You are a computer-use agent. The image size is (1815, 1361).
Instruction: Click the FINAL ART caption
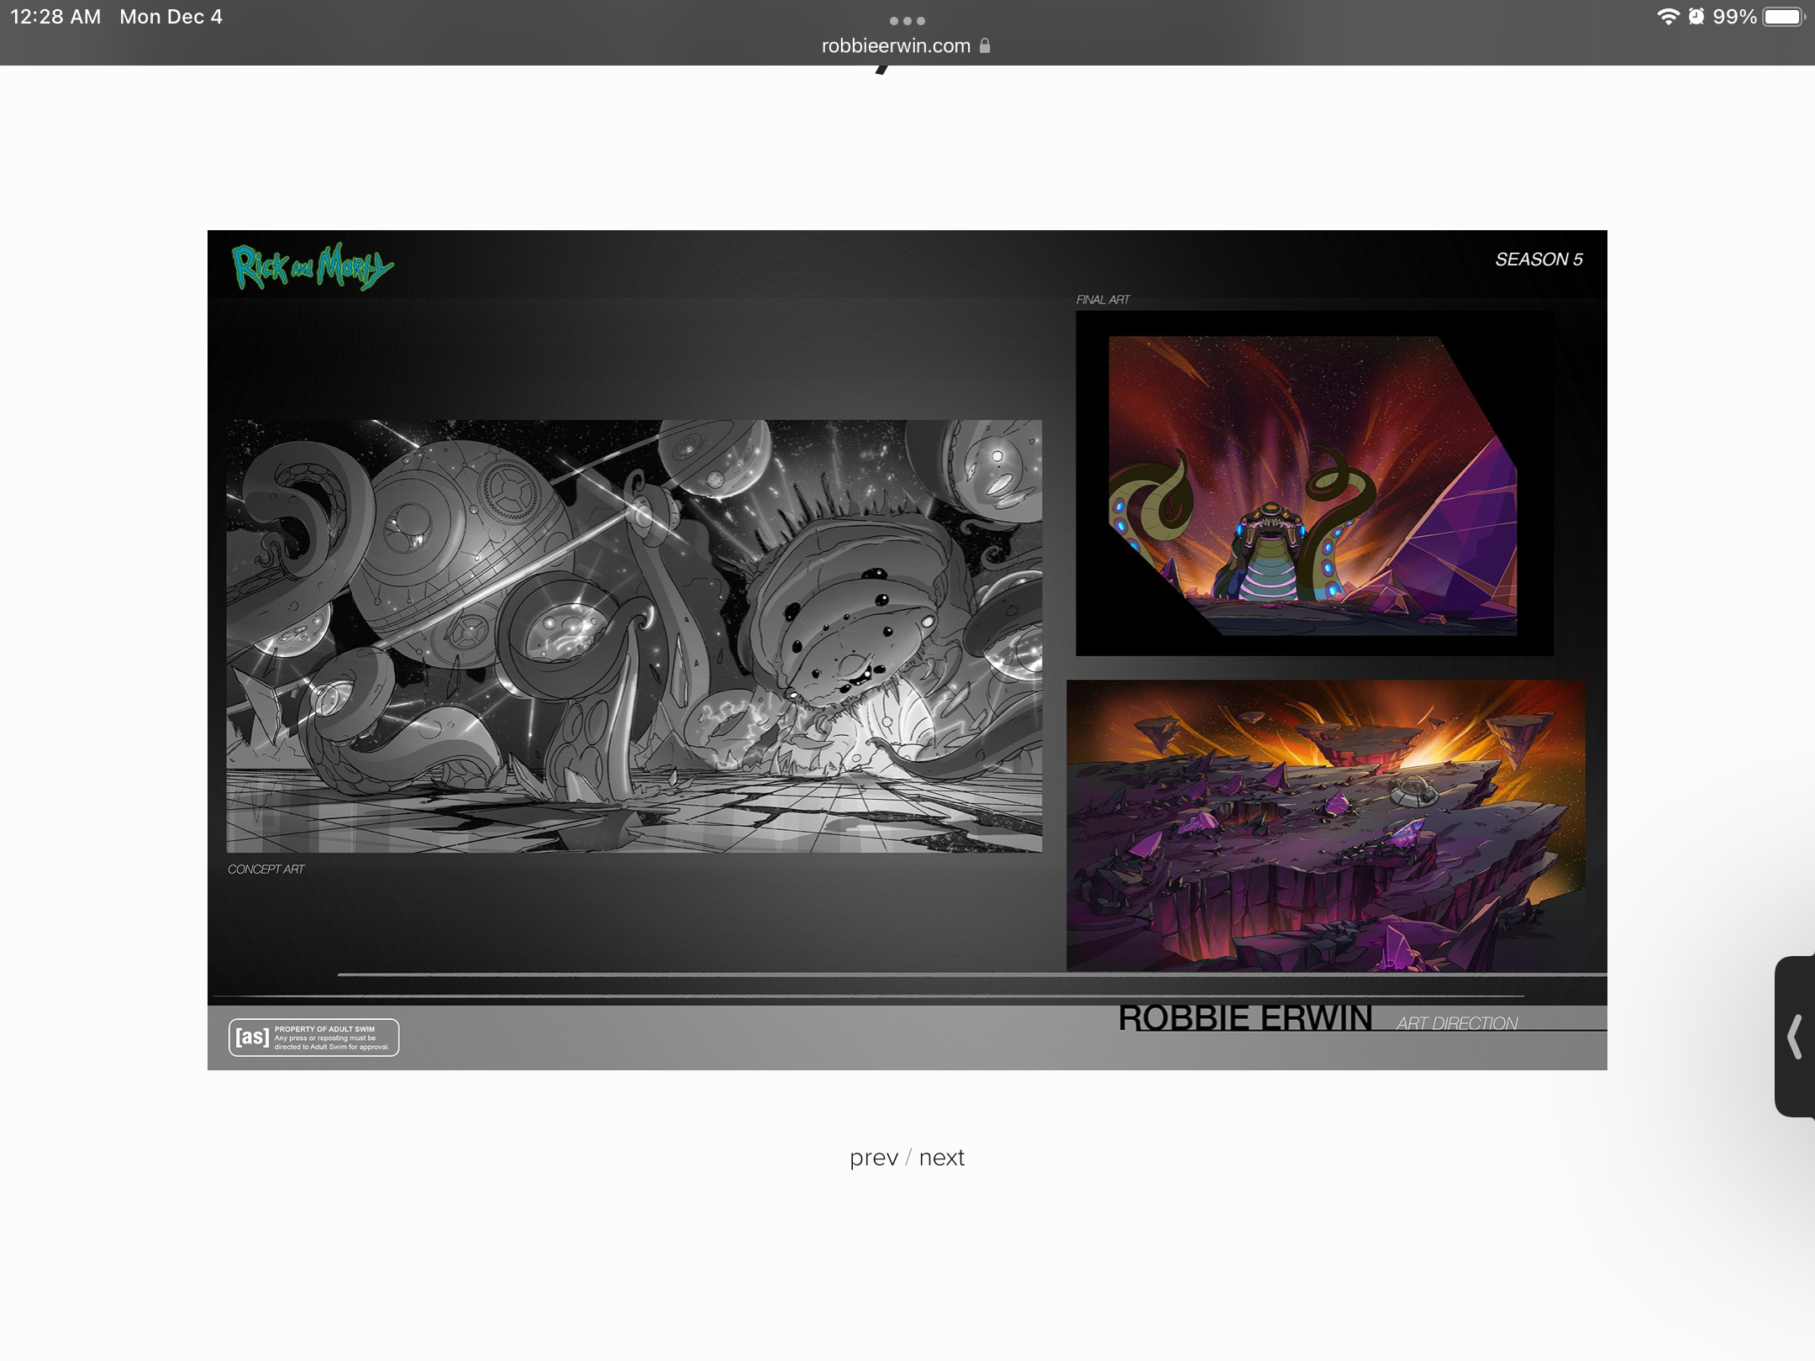tap(1102, 300)
